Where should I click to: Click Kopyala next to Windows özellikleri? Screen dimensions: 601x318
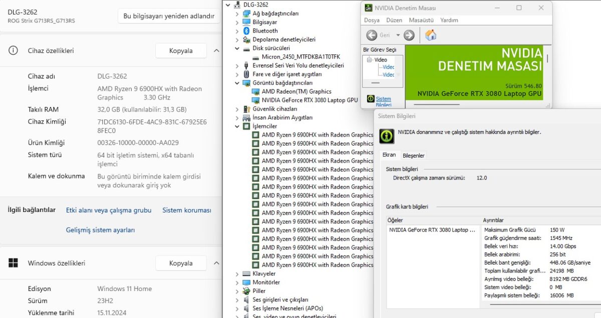click(x=181, y=263)
